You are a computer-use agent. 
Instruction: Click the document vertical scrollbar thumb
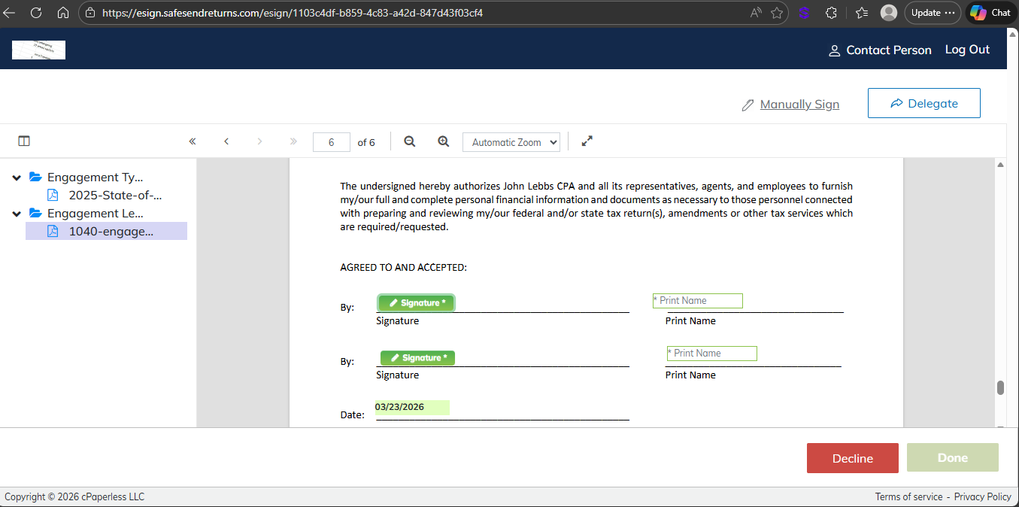pyautogui.click(x=1000, y=387)
